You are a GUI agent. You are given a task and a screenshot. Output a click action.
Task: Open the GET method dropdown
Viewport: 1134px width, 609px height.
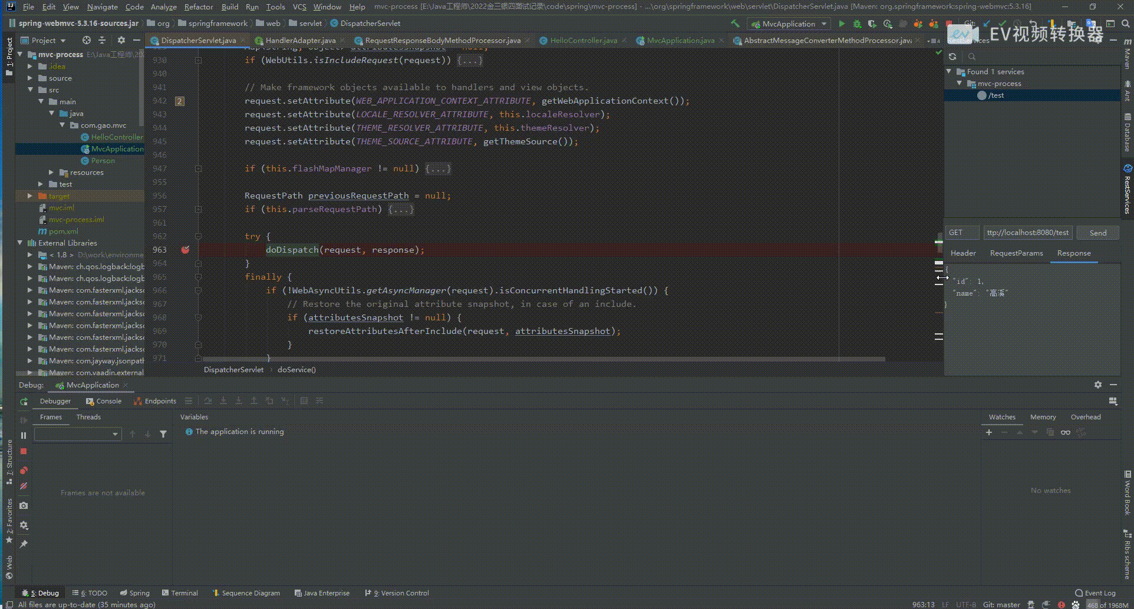[962, 233]
